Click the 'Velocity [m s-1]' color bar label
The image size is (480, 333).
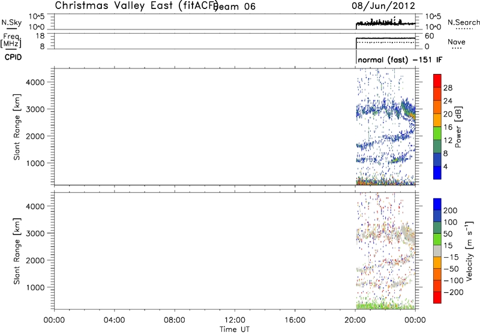469,251
